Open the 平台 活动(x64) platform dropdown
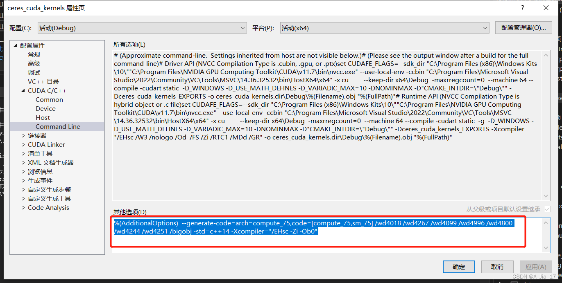 point(485,27)
